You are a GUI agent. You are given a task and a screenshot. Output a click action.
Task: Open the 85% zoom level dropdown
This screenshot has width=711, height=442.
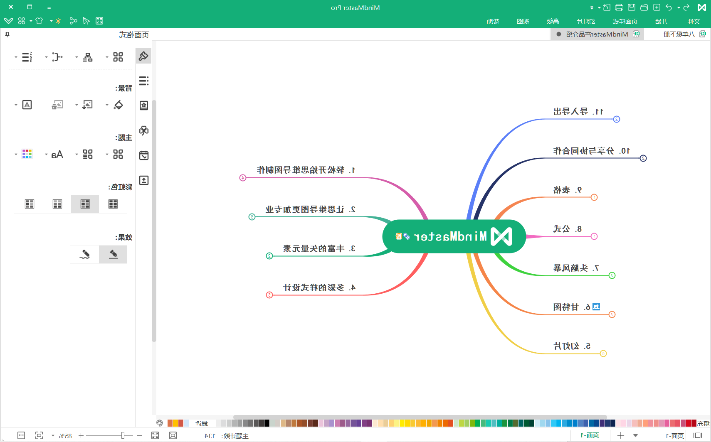[x=53, y=436]
